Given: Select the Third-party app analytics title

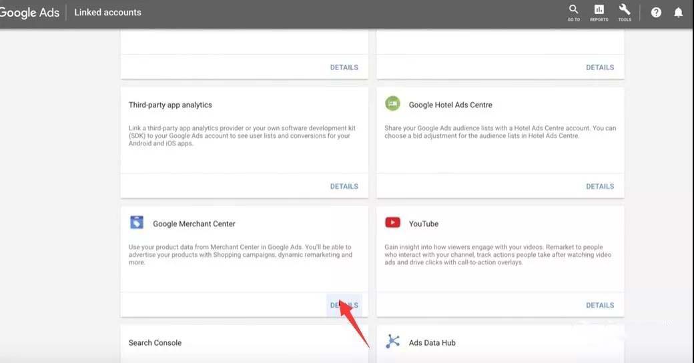Looking at the screenshot, I should (x=170, y=105).
